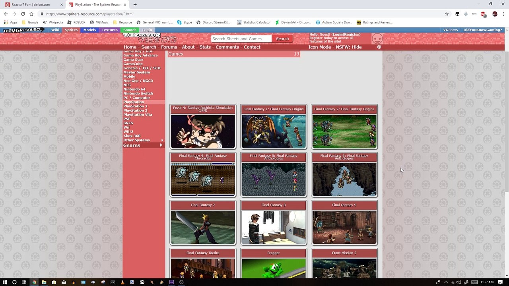
Task: Click the bookmark star icon in address bar
Action: click(447, 14)
